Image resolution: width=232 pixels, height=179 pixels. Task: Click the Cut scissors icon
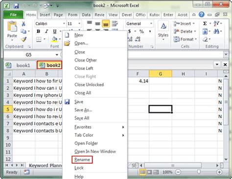[23, 24]
